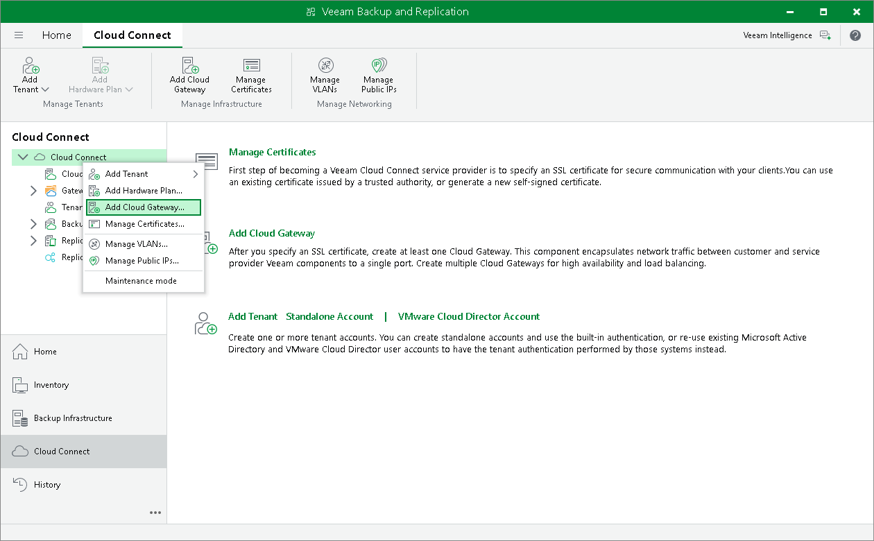The image size is (874, 541).
Task: Open Cloud Connect view in navigation pane
Action: tap(83, 452)
